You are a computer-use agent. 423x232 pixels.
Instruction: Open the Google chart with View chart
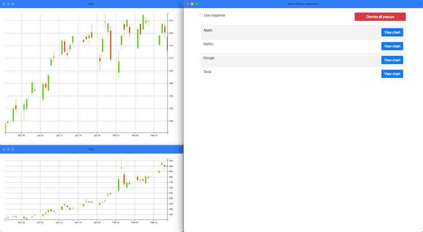(392, 60)
